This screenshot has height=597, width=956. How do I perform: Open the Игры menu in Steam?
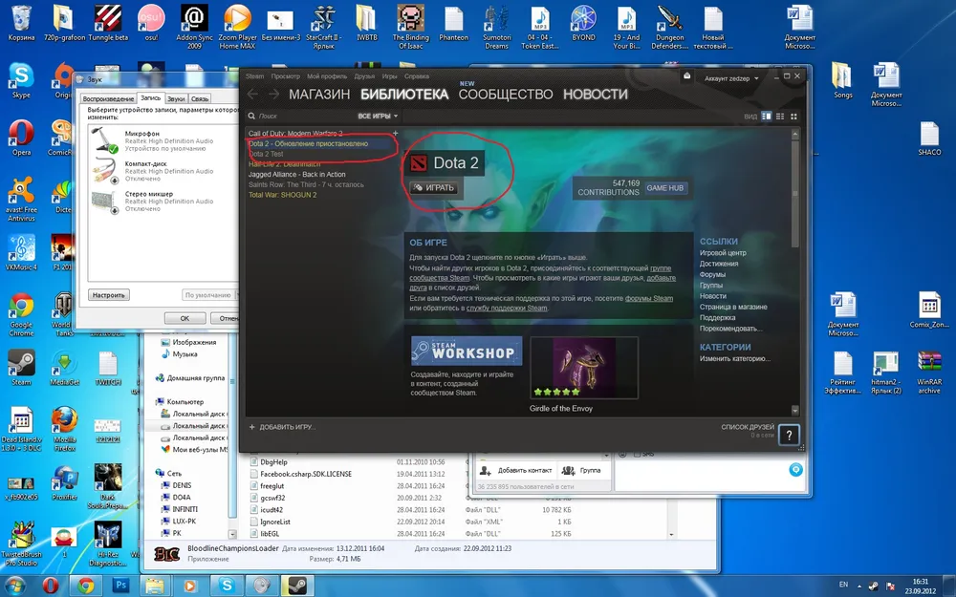tap(390, 75)
